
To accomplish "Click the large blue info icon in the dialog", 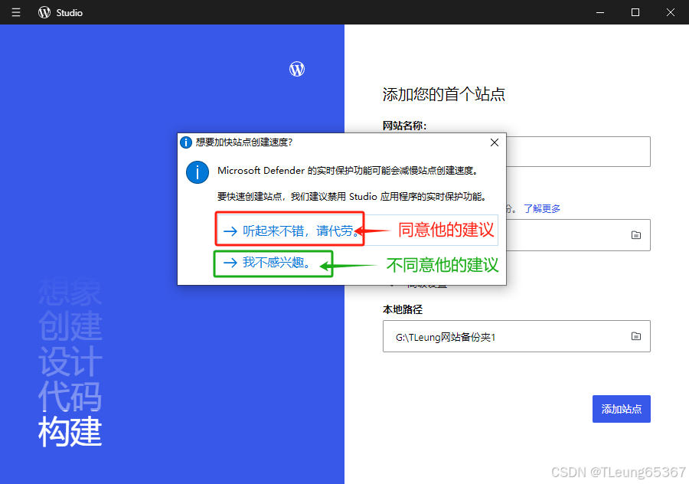I will [198, 172].
